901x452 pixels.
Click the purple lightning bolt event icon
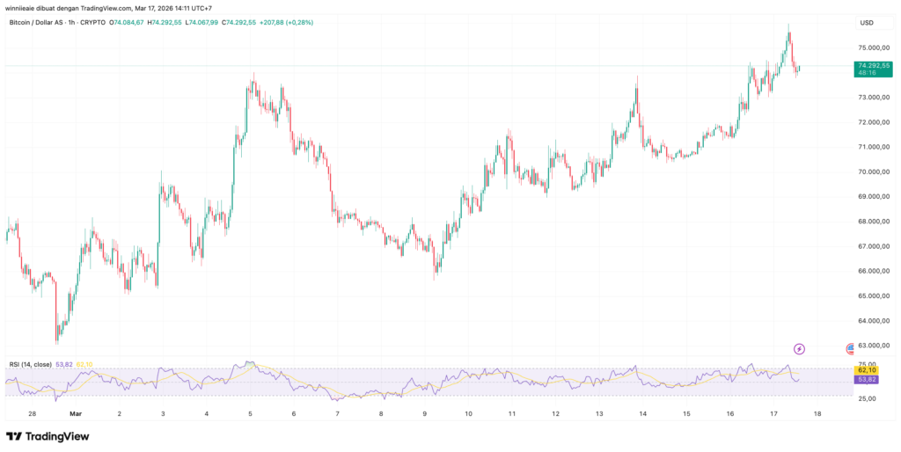click(799, 348)
